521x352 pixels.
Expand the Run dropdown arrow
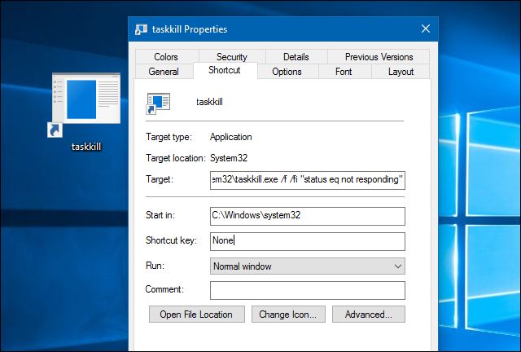tap(398, 266)
